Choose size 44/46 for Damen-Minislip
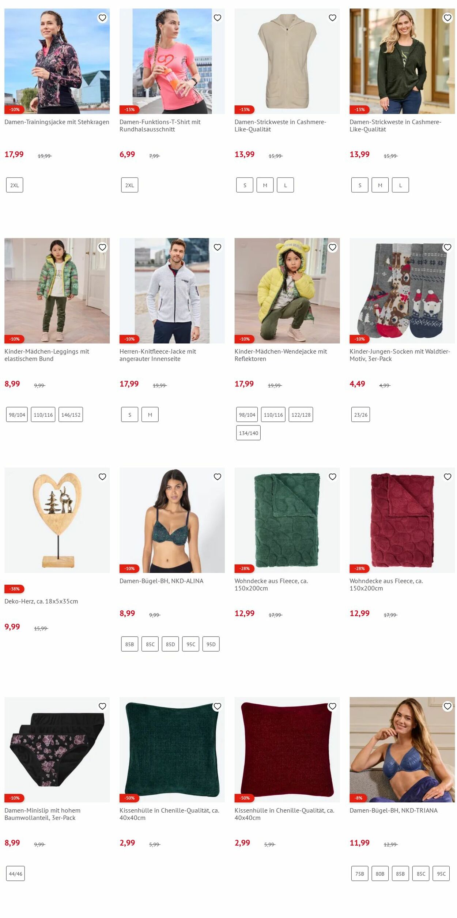This screenshot has width=457, height=918. point(15,873)
